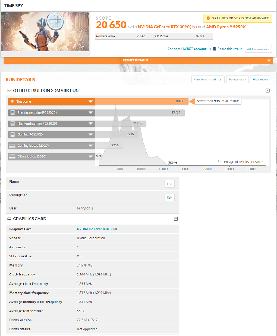Click Hide result button
Viewport: 277px width, 336px height.
point(260,79)
